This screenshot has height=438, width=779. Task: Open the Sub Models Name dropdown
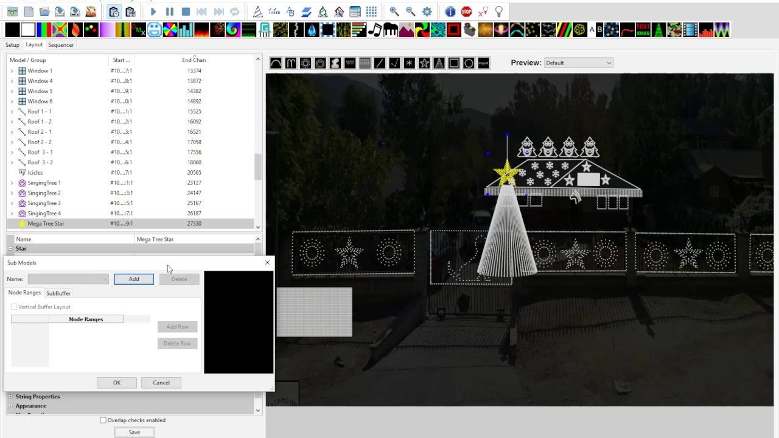(x=68, y=279)
